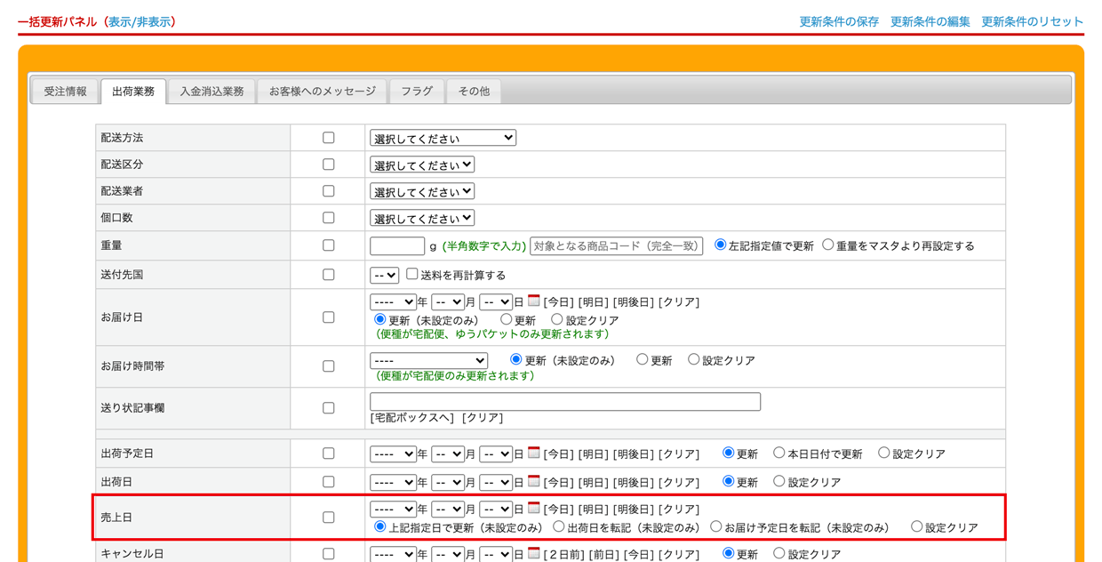Viewport: 1102px width, 562px height.
Task: Open the お届け時間帯 time slot dropdown
Action: pos(428,360)
